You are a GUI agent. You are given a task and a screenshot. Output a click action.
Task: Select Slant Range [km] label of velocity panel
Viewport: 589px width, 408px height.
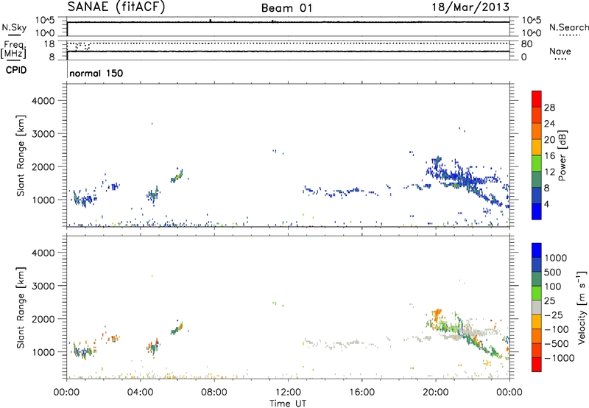[x=21, y=308]
